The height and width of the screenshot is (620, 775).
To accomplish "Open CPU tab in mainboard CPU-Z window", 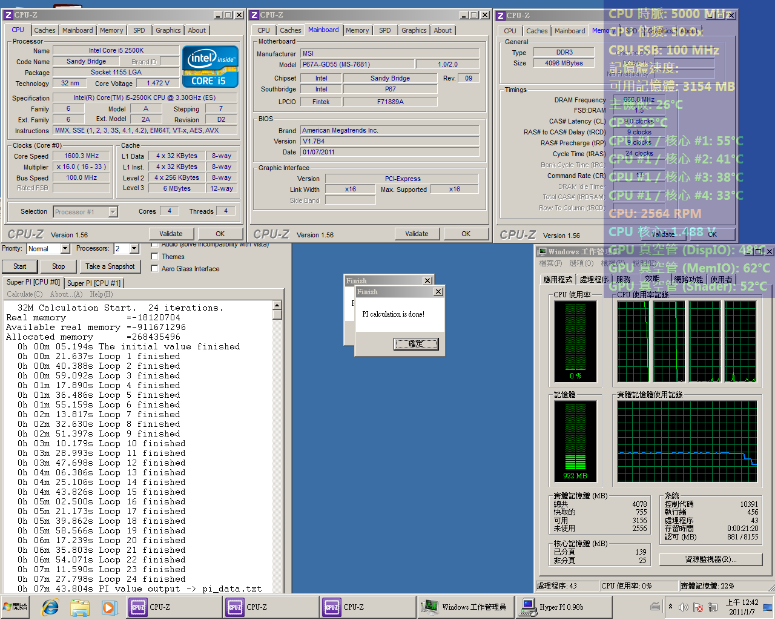I will [264, 30].
